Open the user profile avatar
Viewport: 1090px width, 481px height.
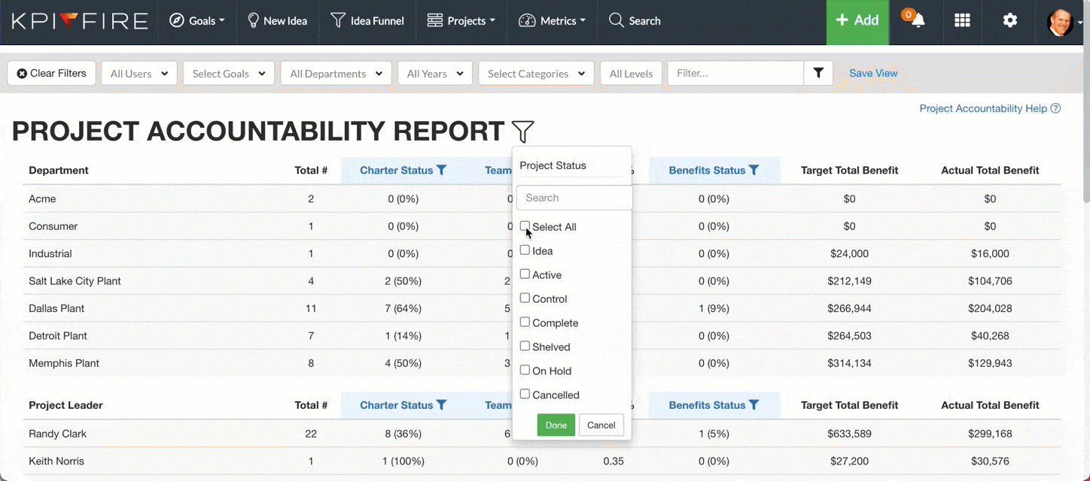1061,22
